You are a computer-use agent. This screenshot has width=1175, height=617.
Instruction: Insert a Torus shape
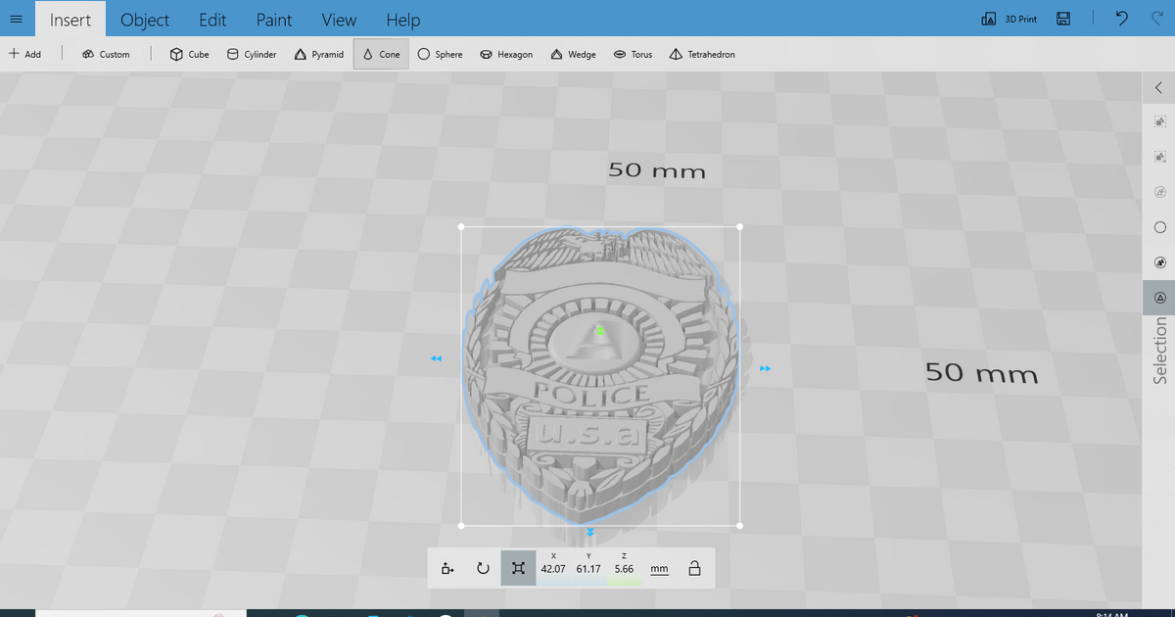pyautogui.click(x=633, y=54)
